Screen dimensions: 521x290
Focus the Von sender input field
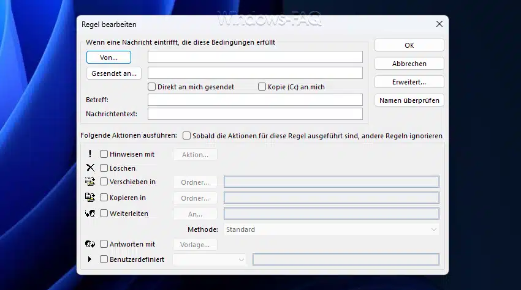[x=255, y=57]
